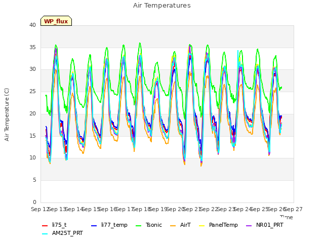The image size is (324, 243).
Task: Click the green Tsonic legend color marker
Action: click(x=138, y=226)
